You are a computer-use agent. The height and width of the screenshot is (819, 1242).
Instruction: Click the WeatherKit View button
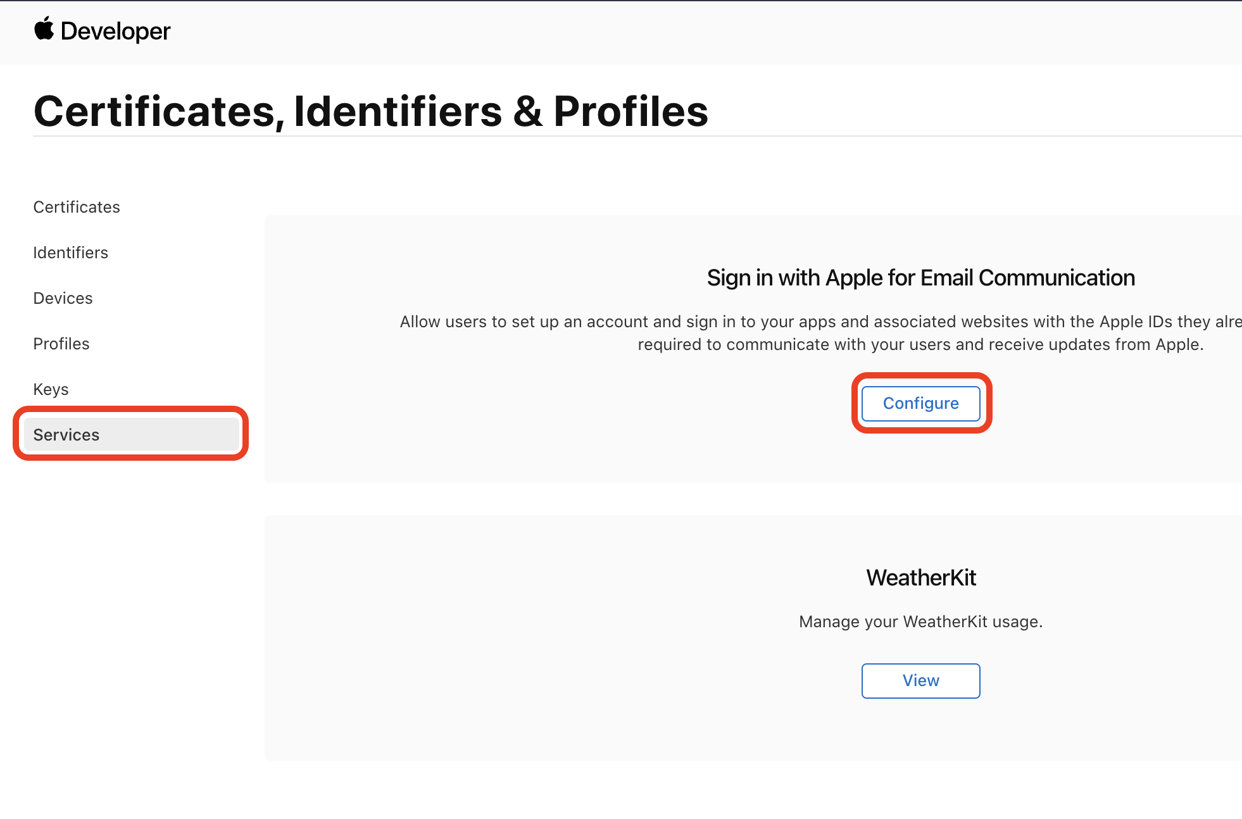(x=920, y=680)
